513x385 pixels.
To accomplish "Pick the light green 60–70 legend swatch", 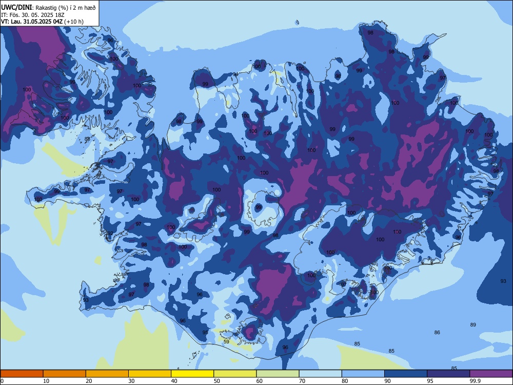I will pyautogui.click(x=278, y=374).
